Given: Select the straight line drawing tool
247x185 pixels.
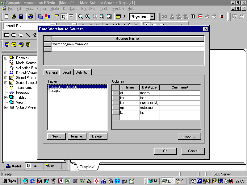Looking at the screenshot, I should click(28, 35).
